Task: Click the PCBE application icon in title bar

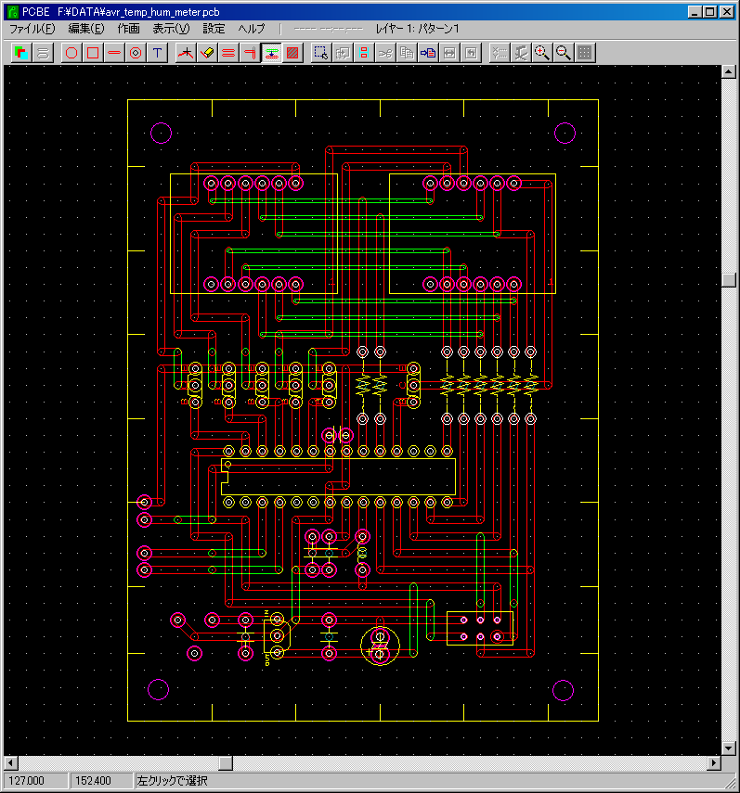Action: (x=13, y=12)
